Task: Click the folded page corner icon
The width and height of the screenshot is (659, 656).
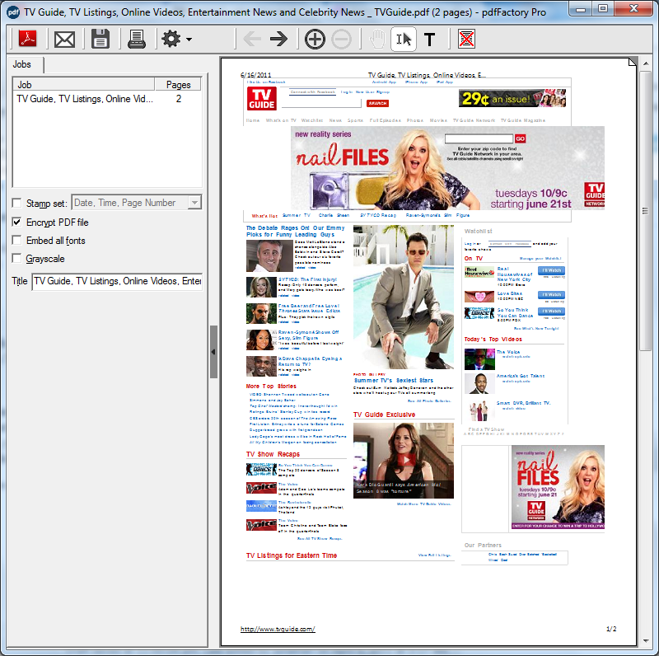Action: [x=632, y=62]
